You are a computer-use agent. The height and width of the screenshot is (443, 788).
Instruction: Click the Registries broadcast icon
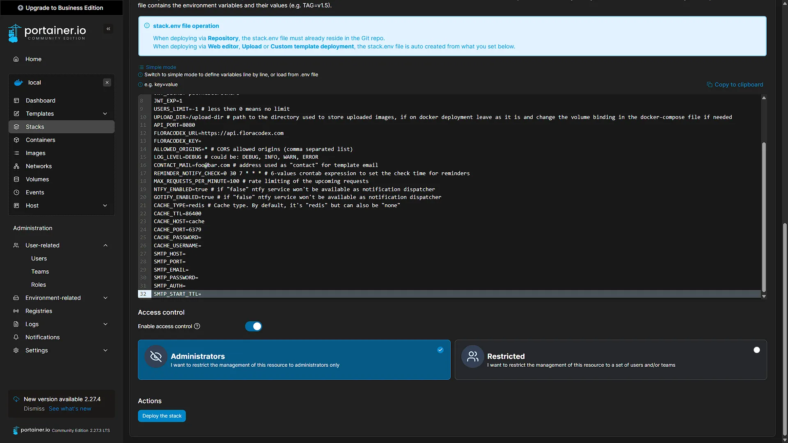click(16, 311)
